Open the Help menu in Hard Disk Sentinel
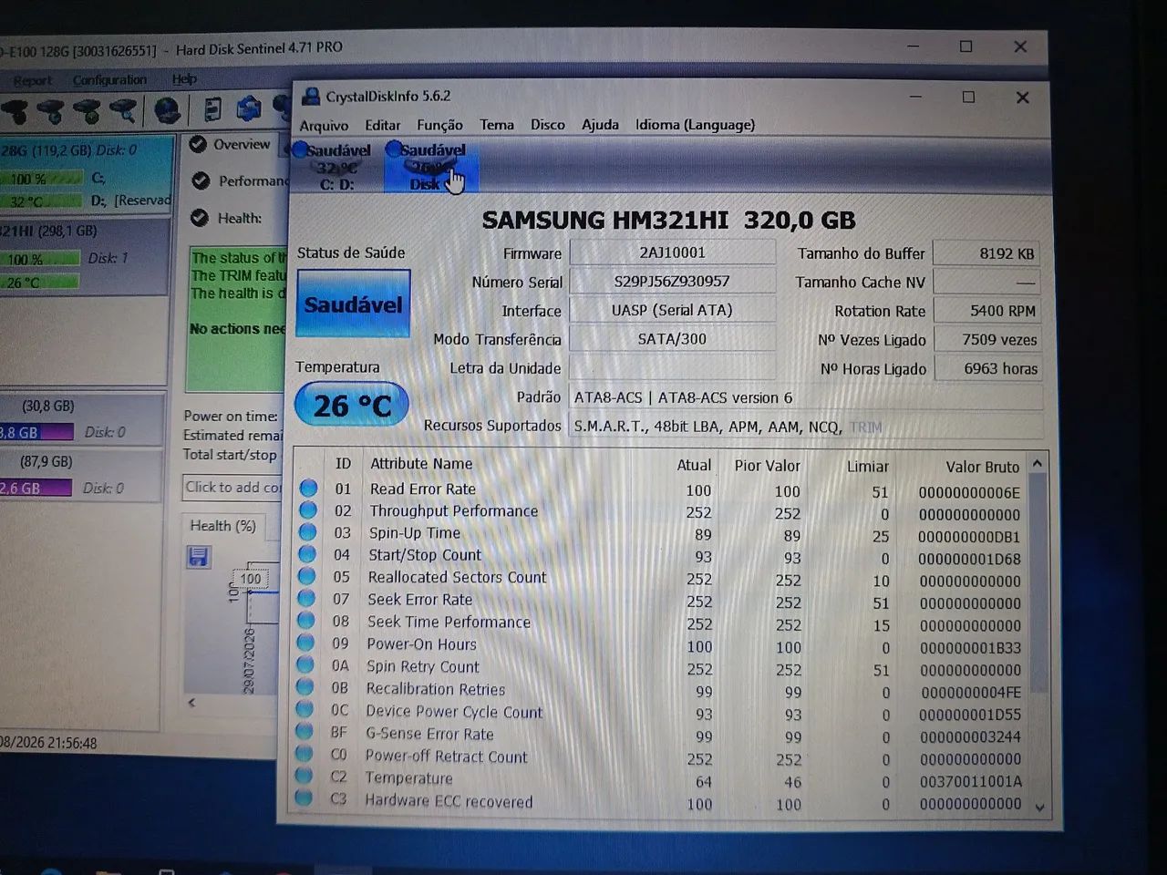Screen dimensions: 1167x875 pos(184,78)
